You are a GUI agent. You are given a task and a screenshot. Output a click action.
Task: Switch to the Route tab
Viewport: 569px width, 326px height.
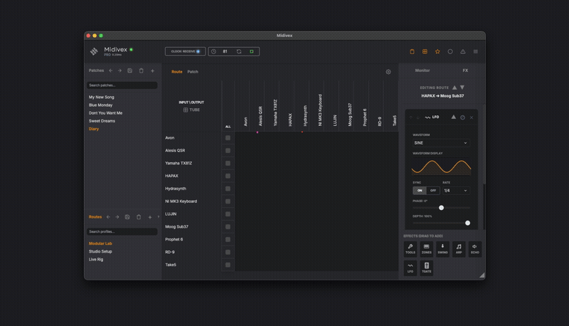click(x=176, y=72)
